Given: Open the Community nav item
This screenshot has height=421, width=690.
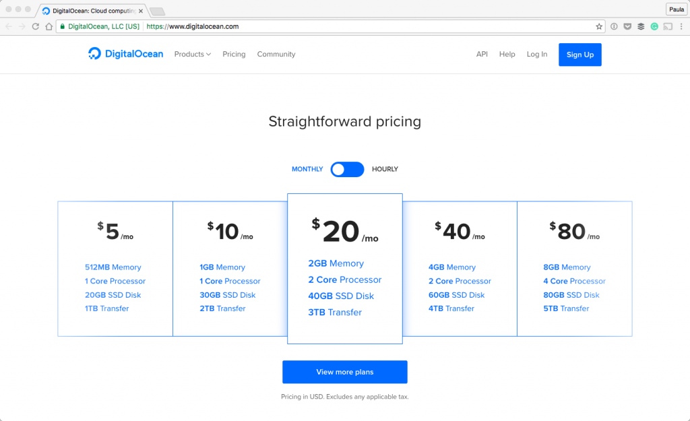Looking at the screenshot, I should click(276, 54).
